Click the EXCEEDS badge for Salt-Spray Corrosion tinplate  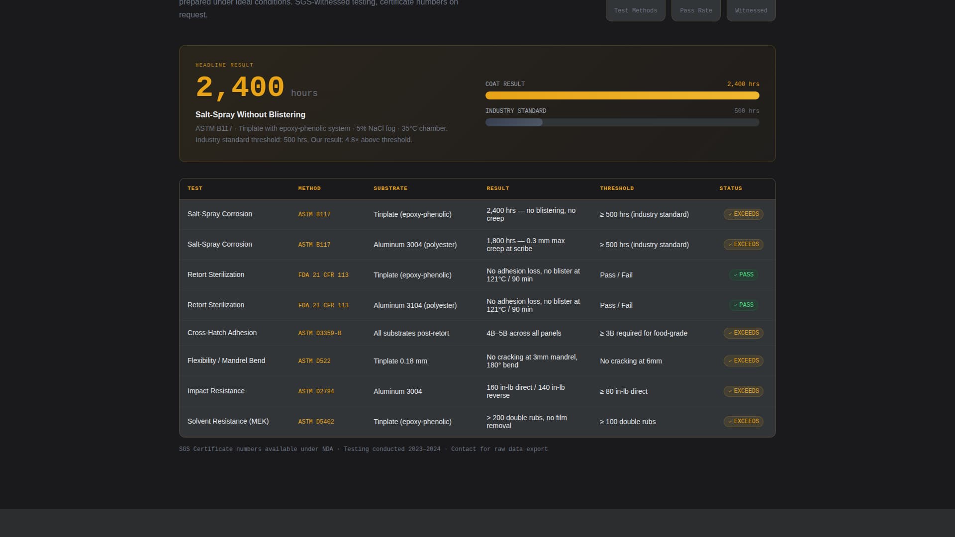click(x=743, y=214)
